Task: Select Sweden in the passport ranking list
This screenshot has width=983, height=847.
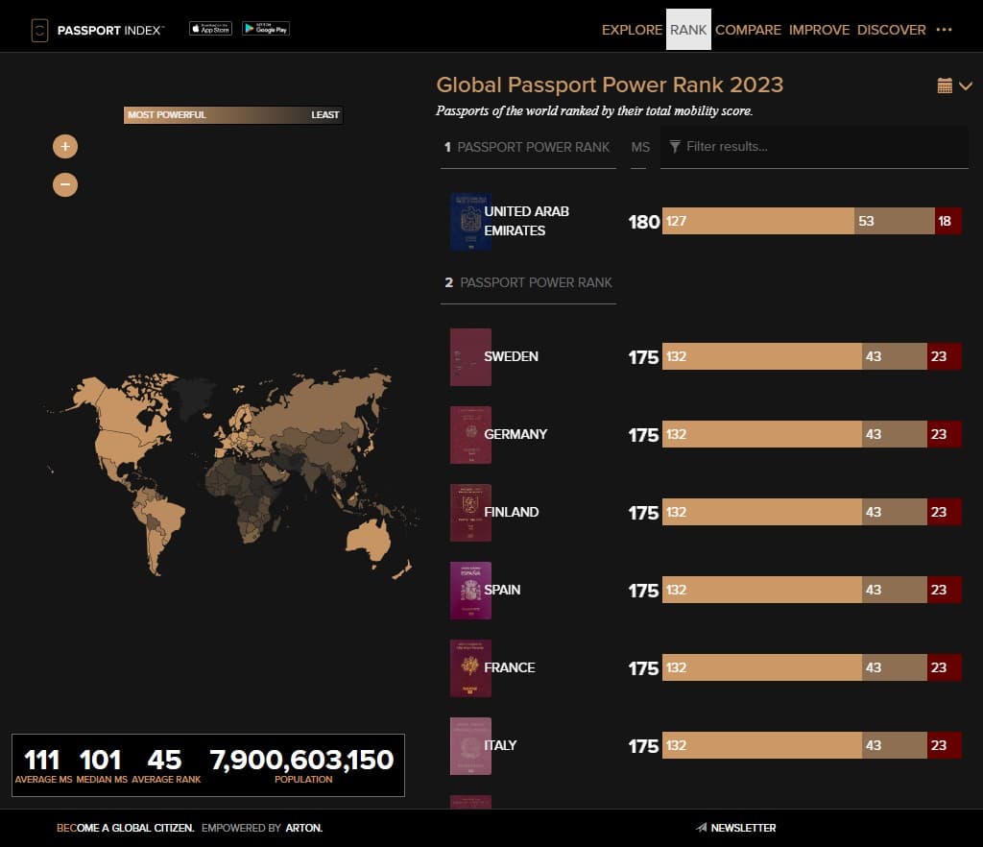Action: (511, 356)
